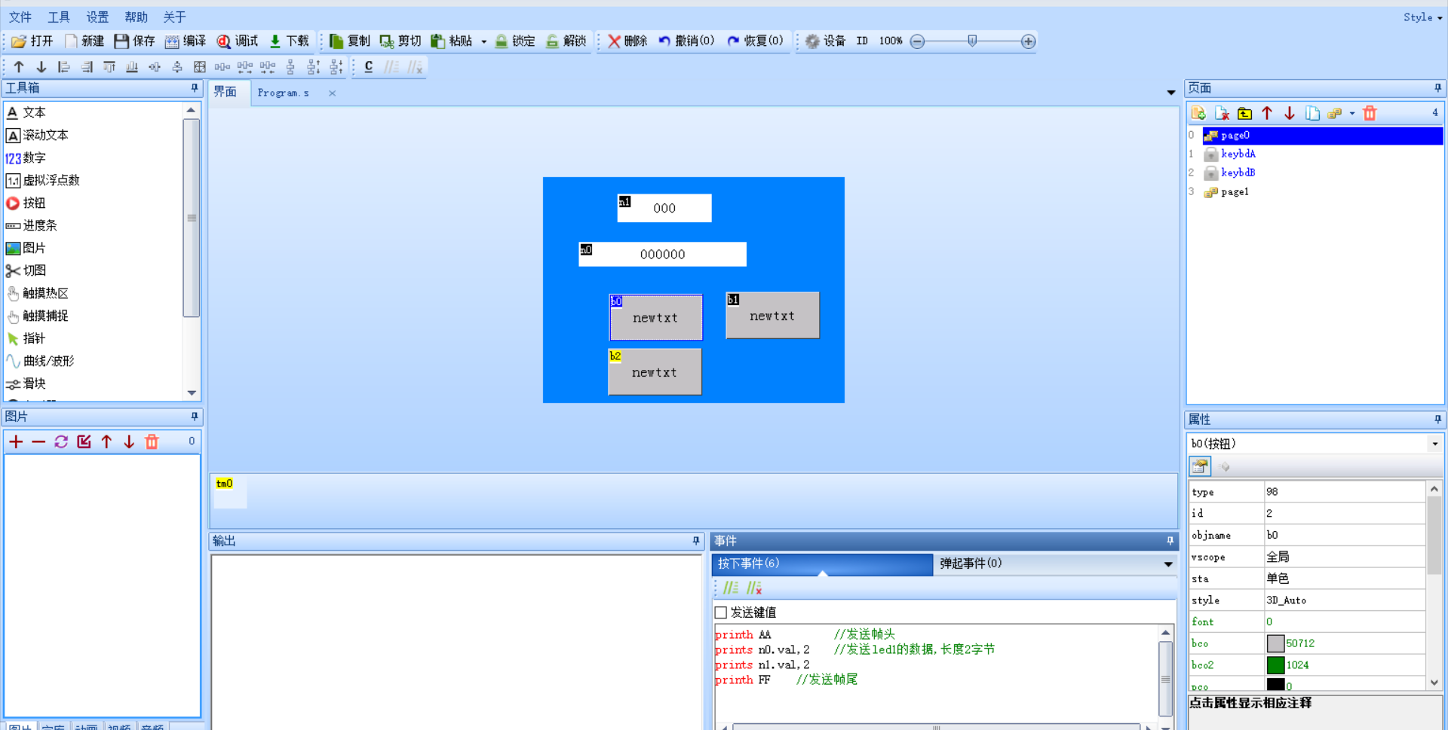Expand the event tabs dropdown arrow

1168,564
